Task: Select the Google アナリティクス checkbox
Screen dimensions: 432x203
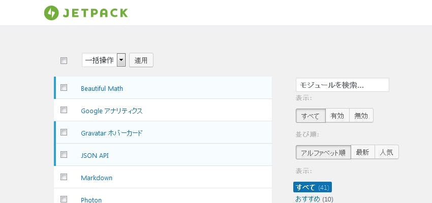Action: pyautogui.click(x=64, y=110)
